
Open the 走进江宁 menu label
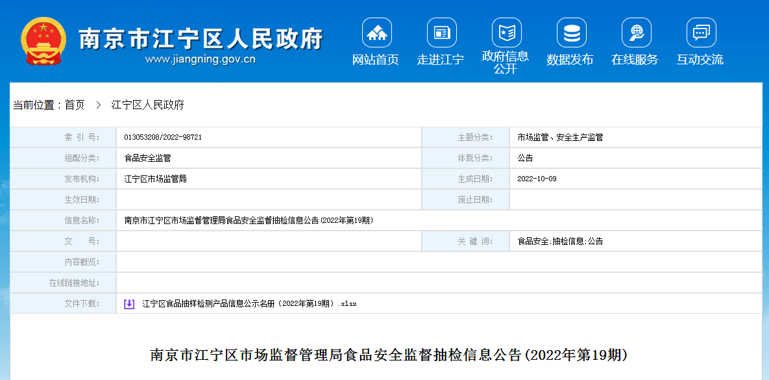(441, 60)
